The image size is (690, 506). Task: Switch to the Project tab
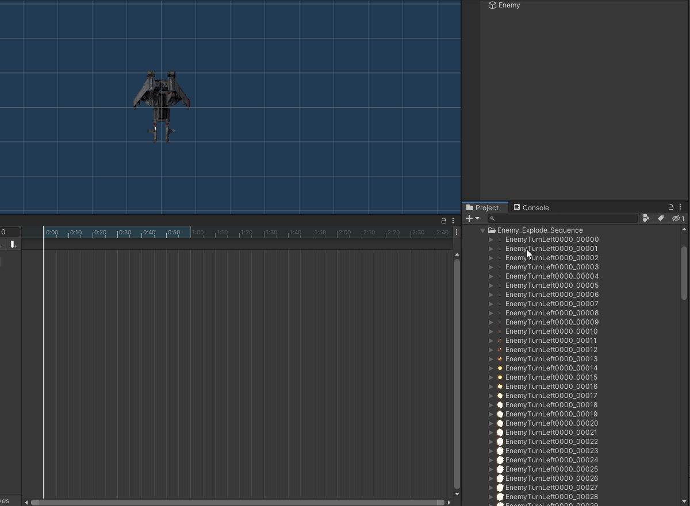(x=485, y=207)
